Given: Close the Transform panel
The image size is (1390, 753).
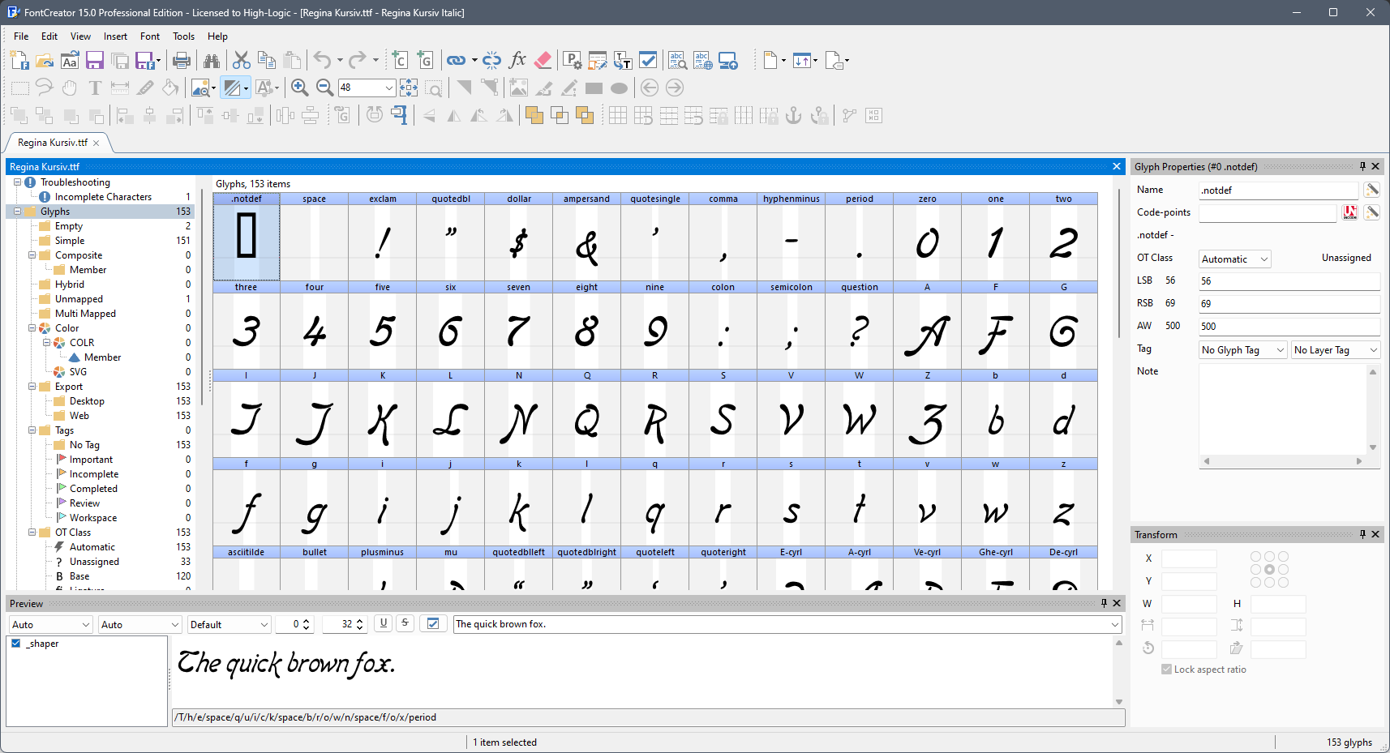Looking at the screenshot, I should pyautogui.click(x=1375, y=534).
